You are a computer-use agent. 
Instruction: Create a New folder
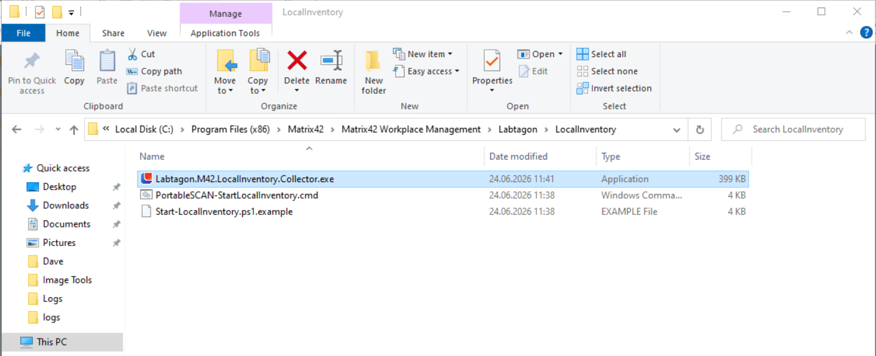[374, 72]
